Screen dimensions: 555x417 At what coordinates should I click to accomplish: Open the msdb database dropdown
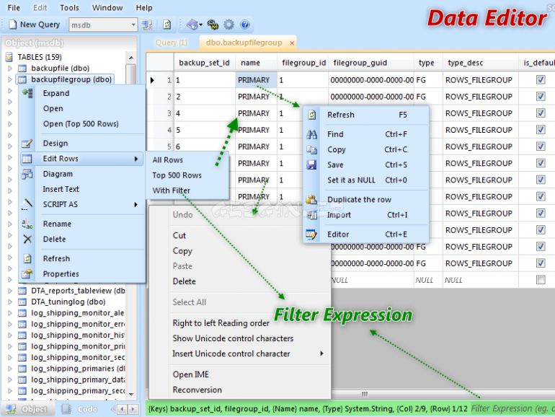(x=133, y=25)
